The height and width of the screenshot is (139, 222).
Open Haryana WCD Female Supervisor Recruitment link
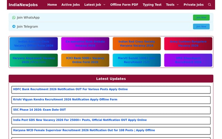[84, 130]
